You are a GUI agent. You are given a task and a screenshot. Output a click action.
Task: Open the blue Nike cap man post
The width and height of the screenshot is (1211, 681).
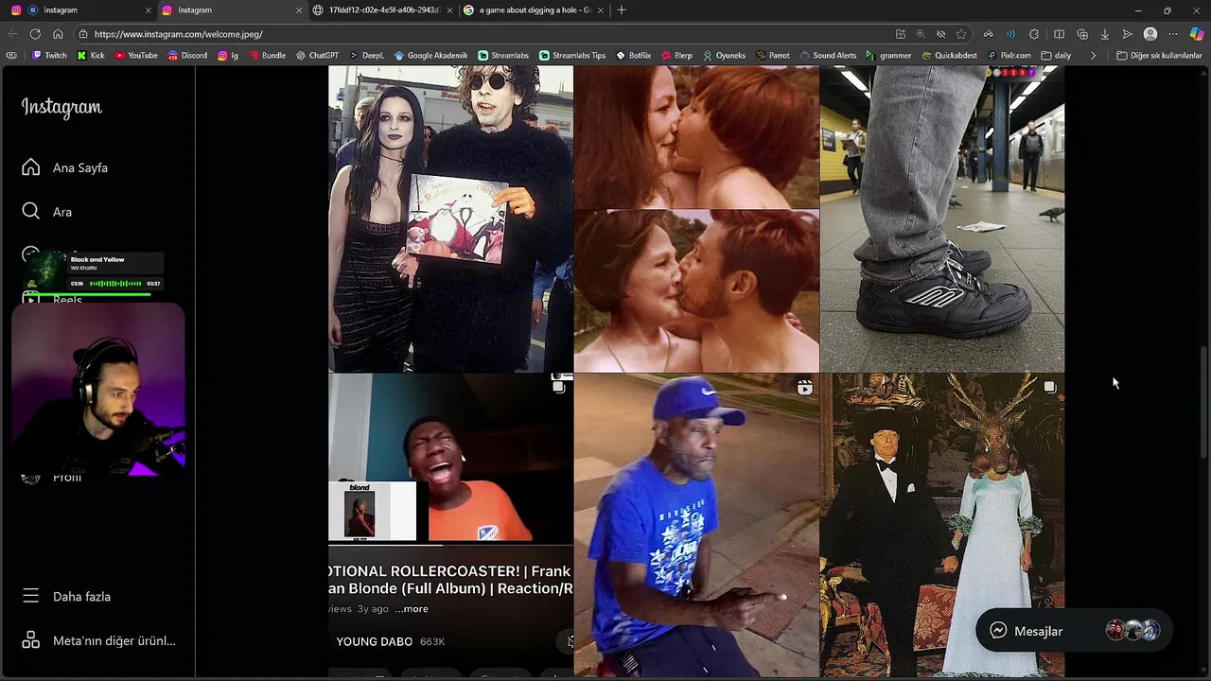click(696, 525)
